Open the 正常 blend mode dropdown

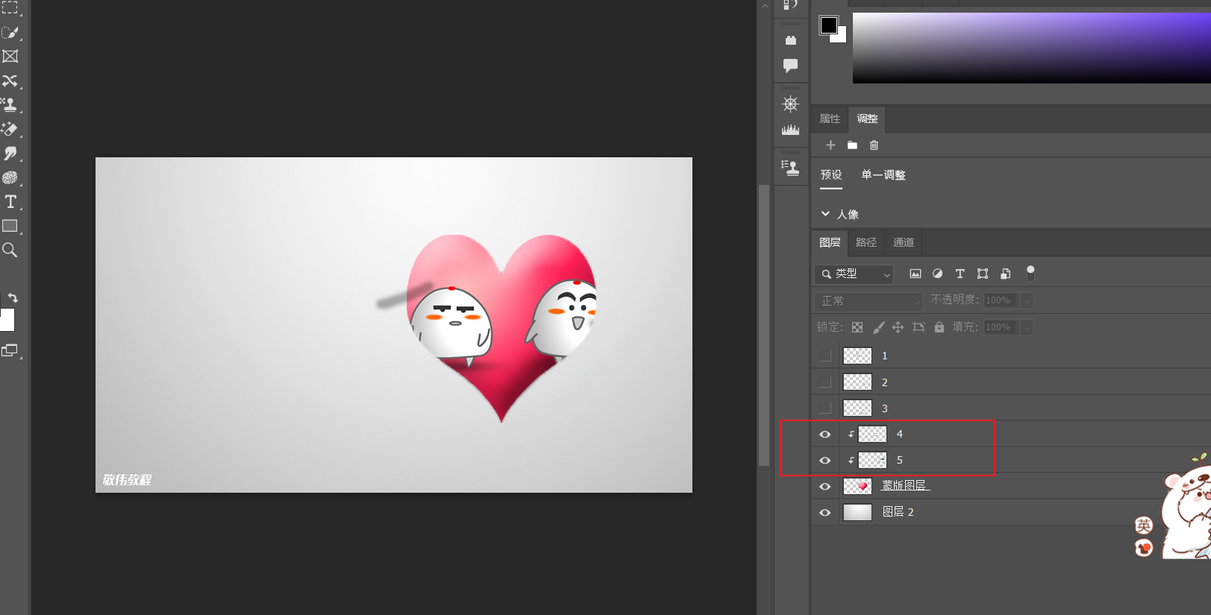869,301
